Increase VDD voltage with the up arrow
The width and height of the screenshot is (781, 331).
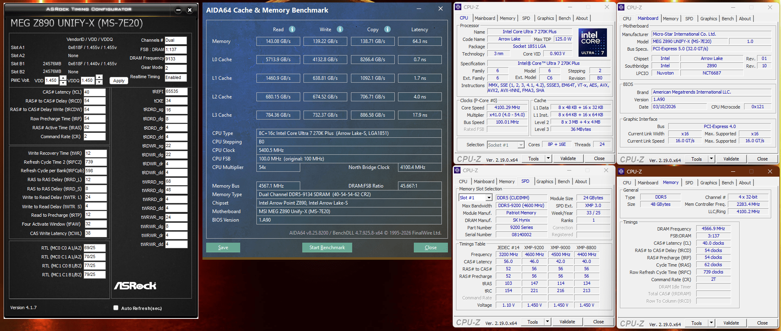pos(63,78)
